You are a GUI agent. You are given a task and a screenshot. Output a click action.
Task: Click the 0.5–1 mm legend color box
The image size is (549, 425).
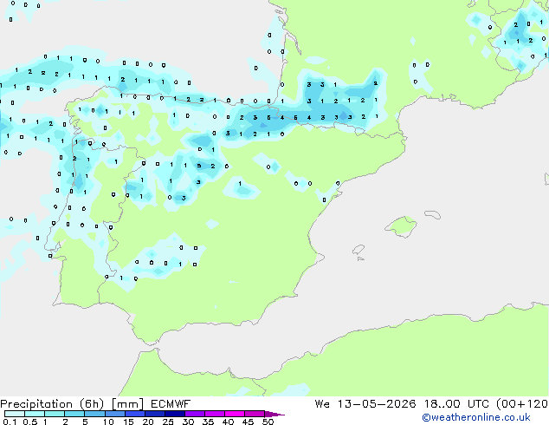[35, 414]
